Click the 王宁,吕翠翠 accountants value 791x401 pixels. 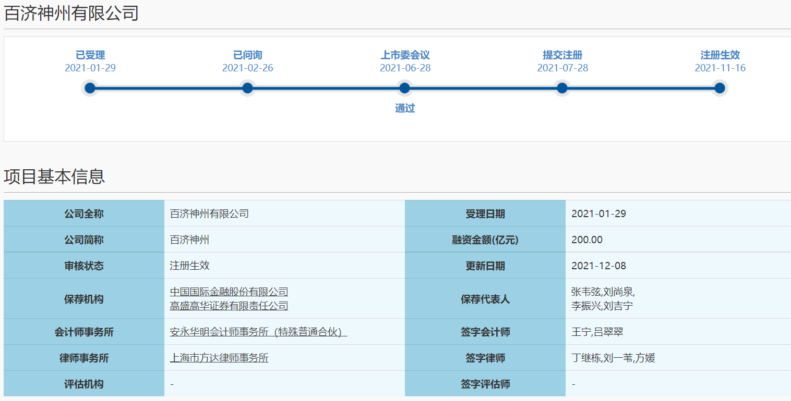[x=598, y=332]
